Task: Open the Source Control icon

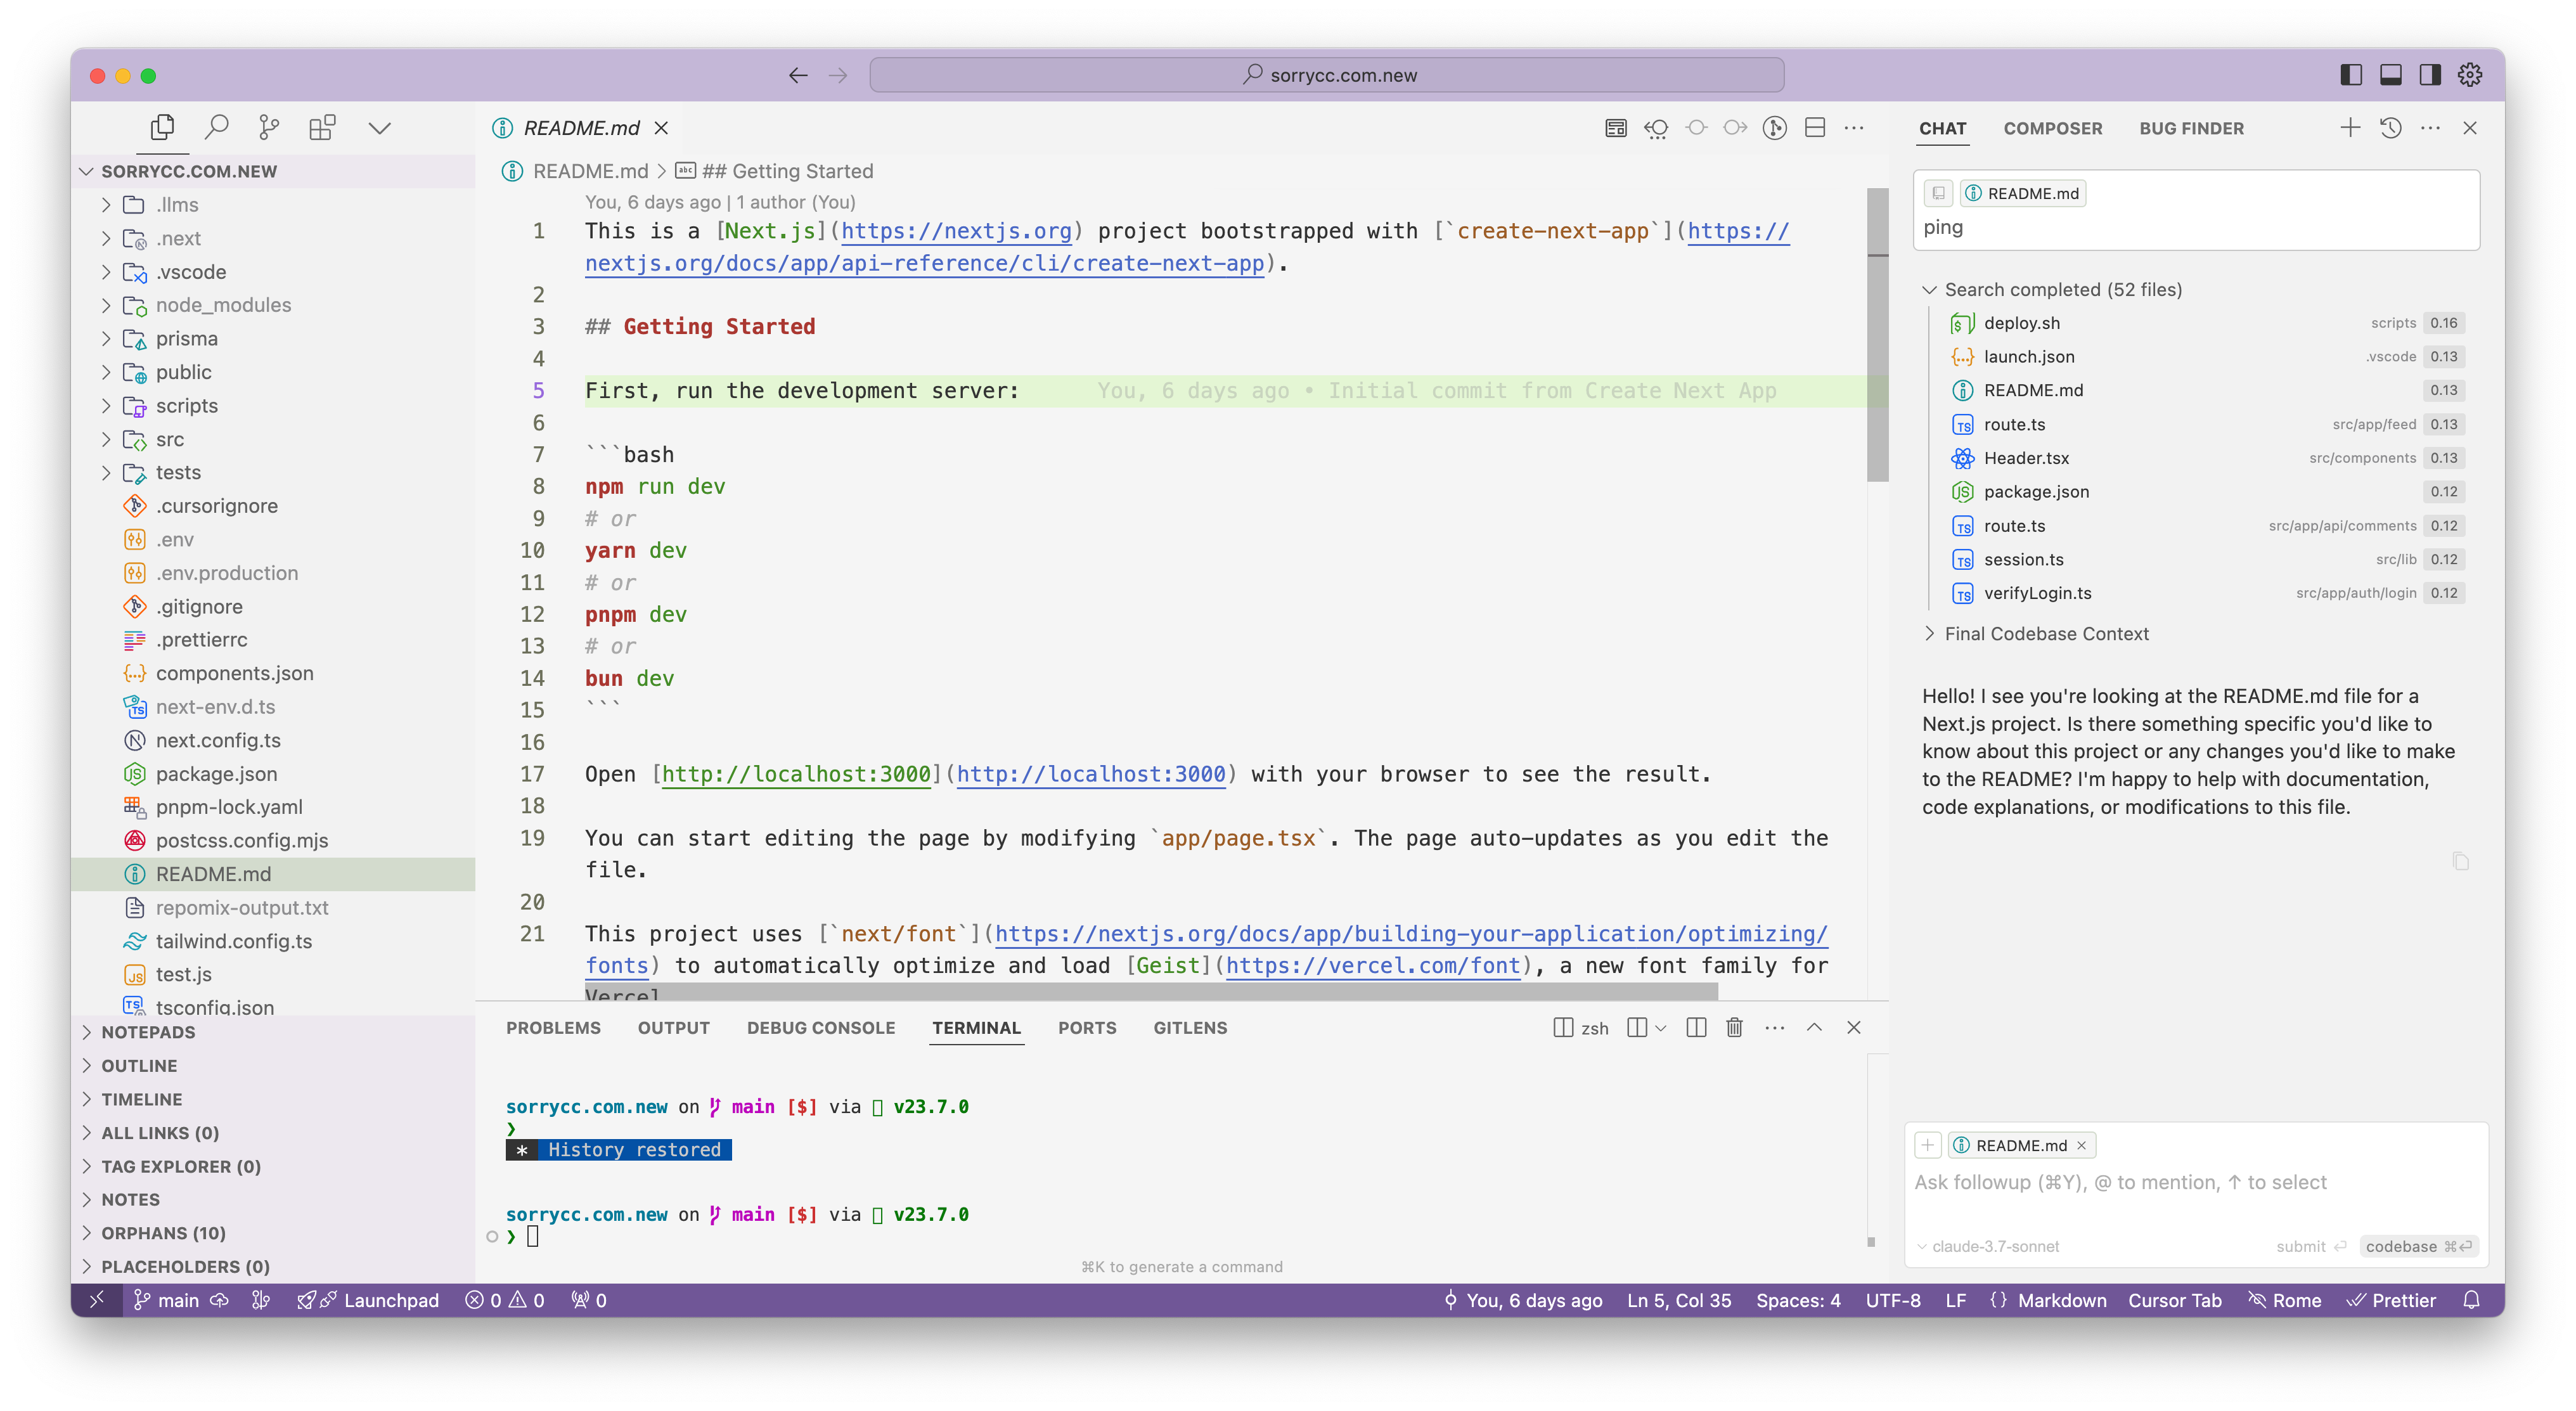Action: (269, 128)
